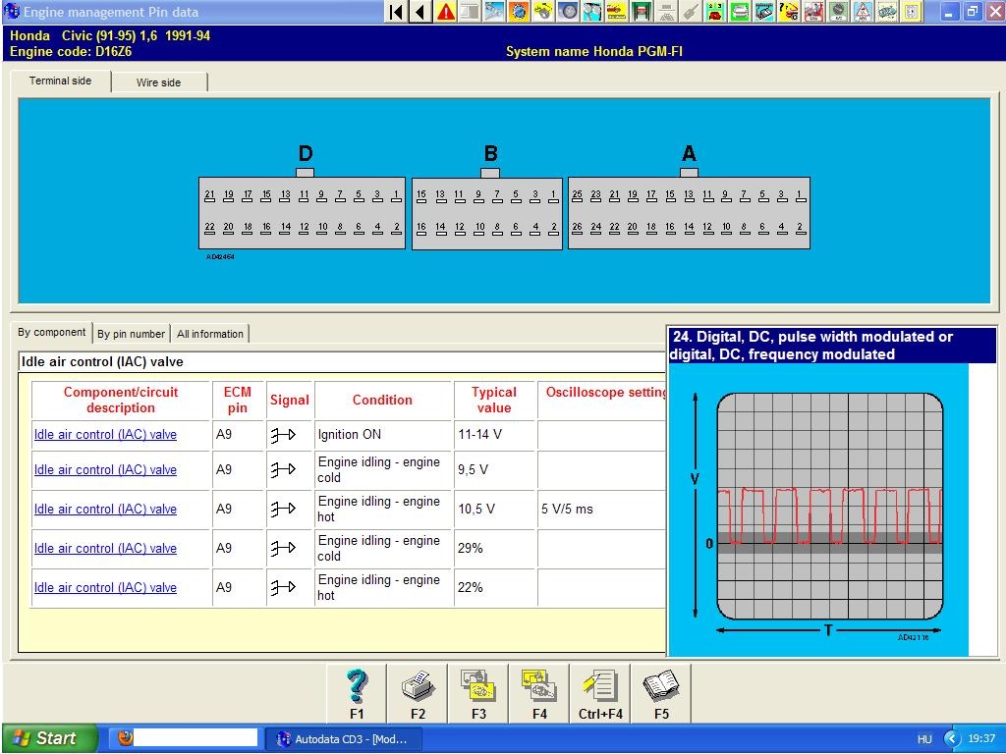Click the green garage lift icon

[641, 12]
